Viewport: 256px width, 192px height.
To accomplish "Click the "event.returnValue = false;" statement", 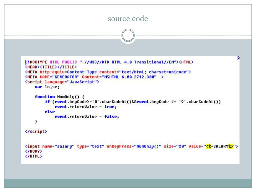I will point(87,116).
